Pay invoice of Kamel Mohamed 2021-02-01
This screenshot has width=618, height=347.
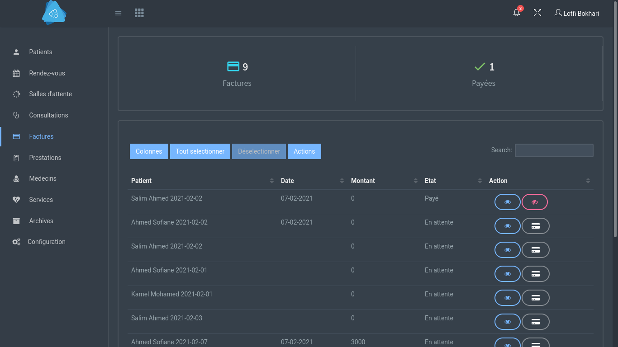(536, 298)
